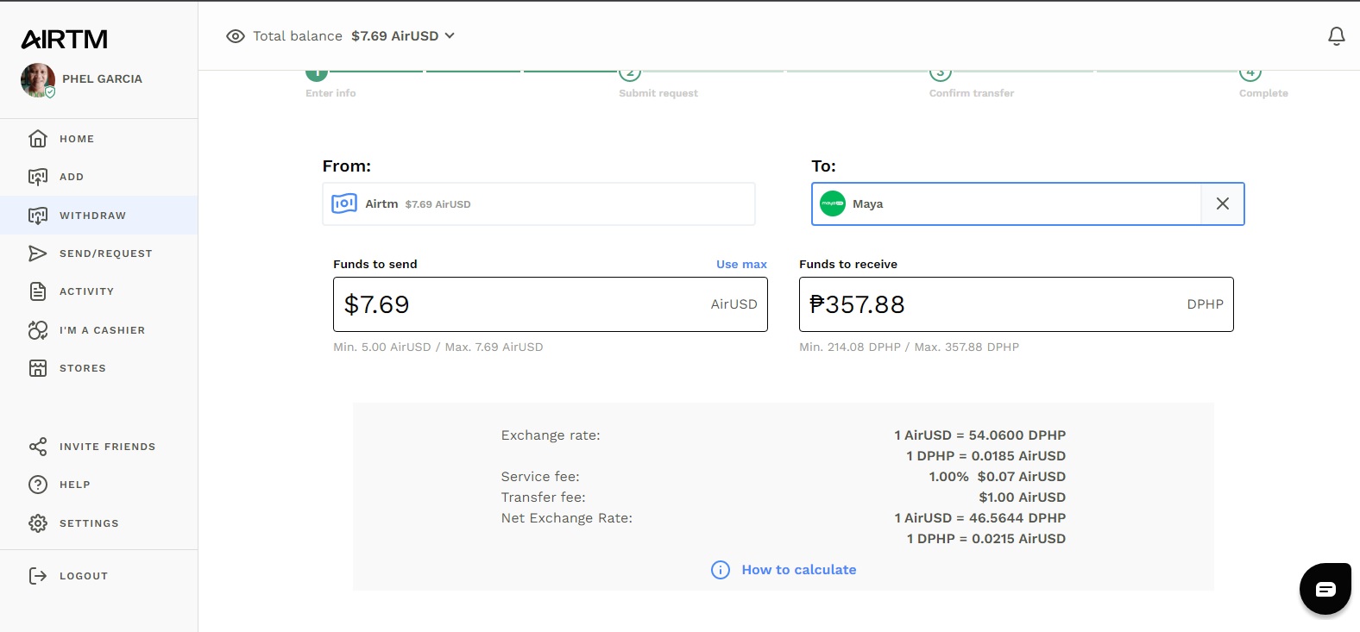Click the Send/Request paper plane icon
This screenshot has width=1360, height=632.
38,253
